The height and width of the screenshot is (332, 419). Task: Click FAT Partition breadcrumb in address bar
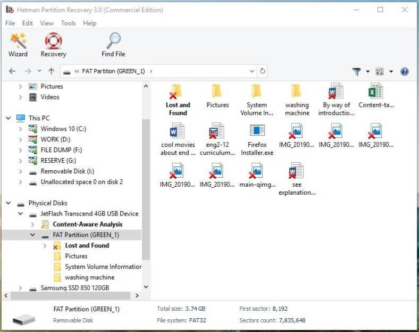(x=113, y=71)
